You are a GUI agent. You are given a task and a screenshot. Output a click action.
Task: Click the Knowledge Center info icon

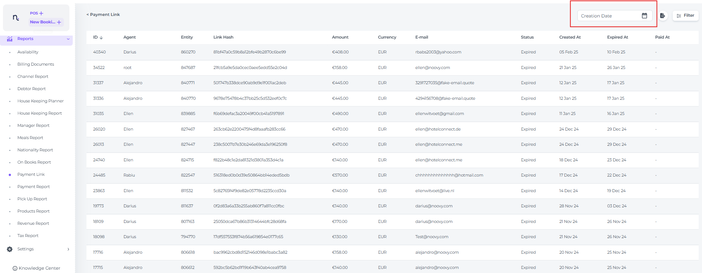pyautogui.click(x=15, y=268)
